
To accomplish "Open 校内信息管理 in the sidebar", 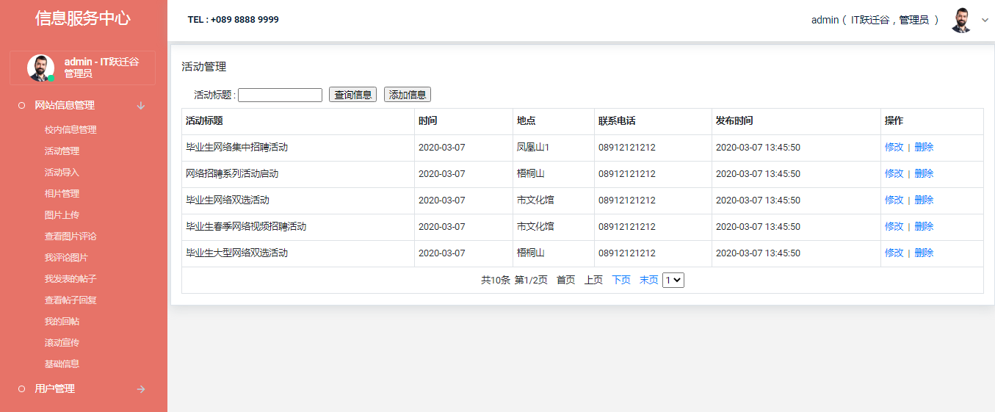I will pyautogui.click(x=70, y=130).
